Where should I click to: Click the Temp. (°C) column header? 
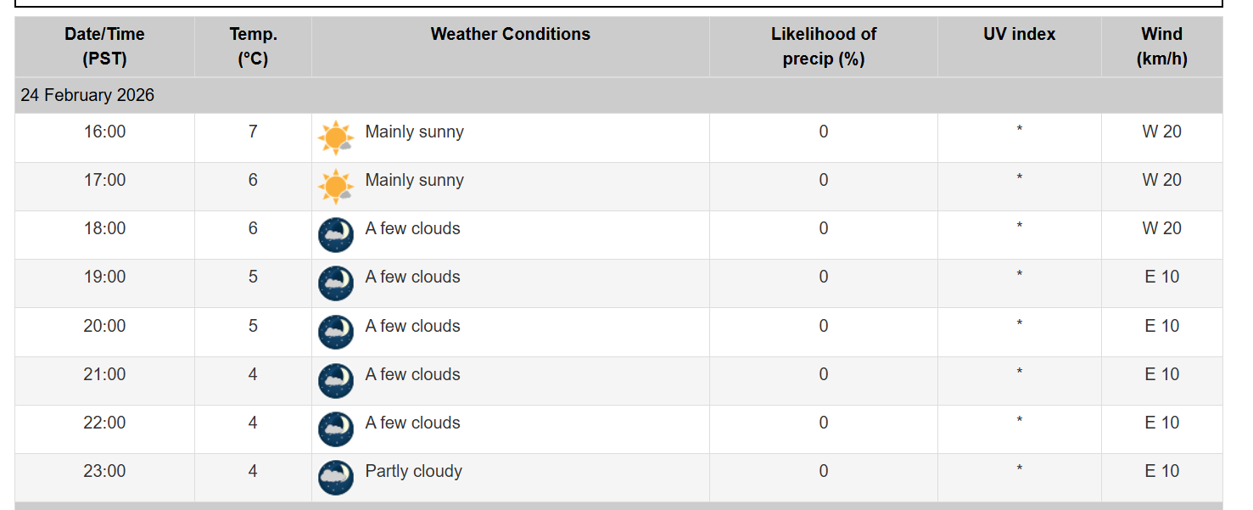[x=253, y=47]
